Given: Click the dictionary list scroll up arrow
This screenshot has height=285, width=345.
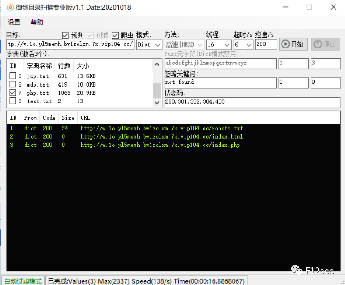Looking at the screenshot, I should (157, 64).
